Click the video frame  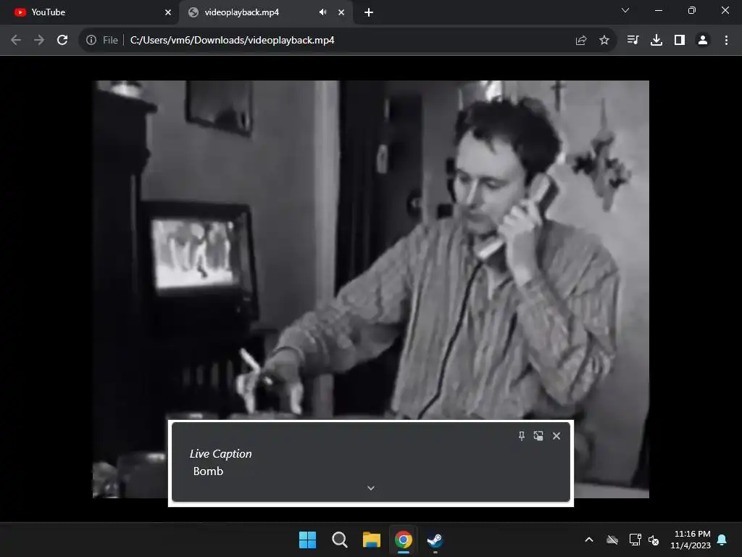coord(371,251)
